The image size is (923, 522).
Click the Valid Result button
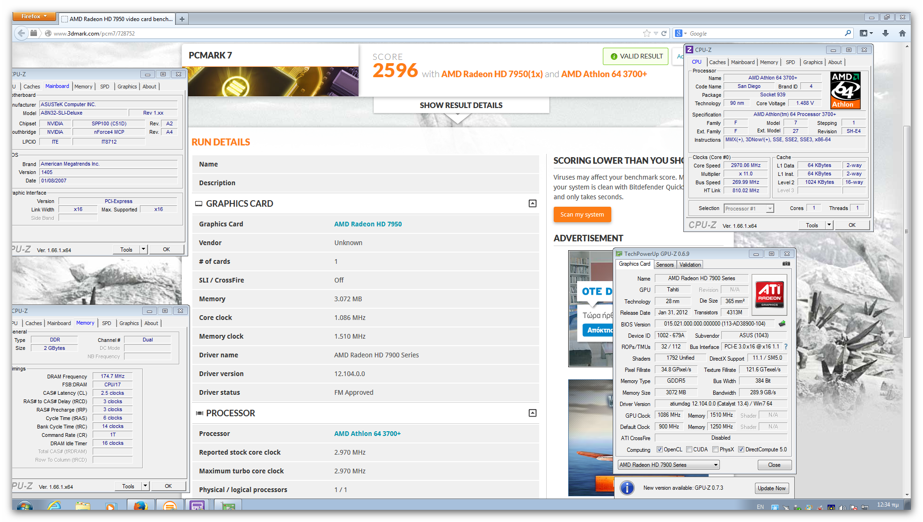pos(636,56)
